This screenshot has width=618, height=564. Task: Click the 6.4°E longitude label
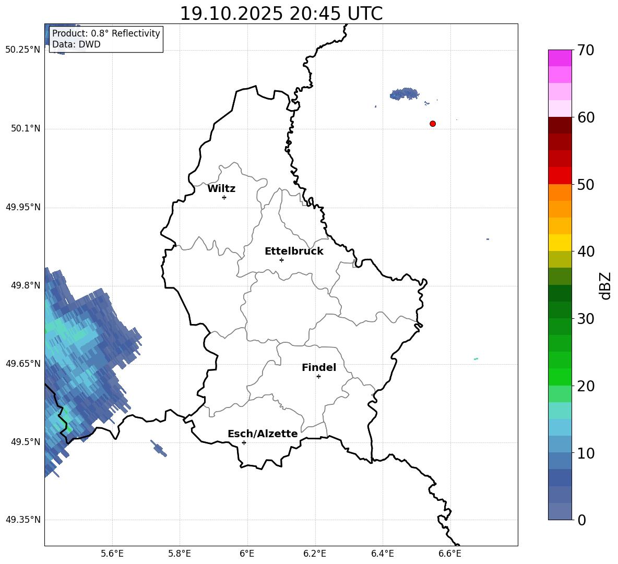382,554
